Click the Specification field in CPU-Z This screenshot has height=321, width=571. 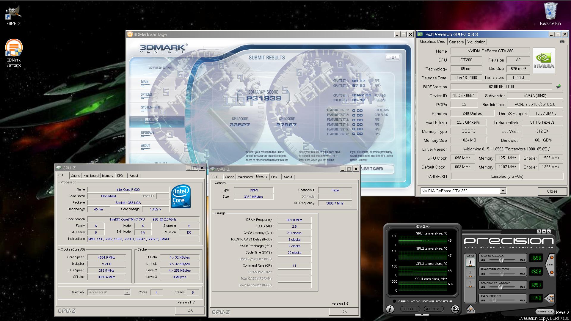[x=143, y=219]
